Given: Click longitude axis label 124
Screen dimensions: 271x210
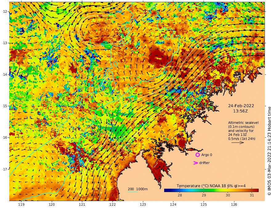Looking at the screenshot, I should pyautogui.click(x=173, y=204).
